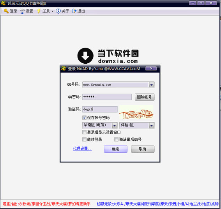Image resolution: width=221 pixels, height=209 pixels.
Task: Click the 登录 key icon in toolbar
Action: [6, 11]
